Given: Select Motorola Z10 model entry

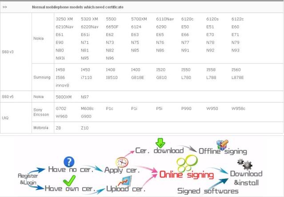Looking at the screenshot, I should [84, 127].
